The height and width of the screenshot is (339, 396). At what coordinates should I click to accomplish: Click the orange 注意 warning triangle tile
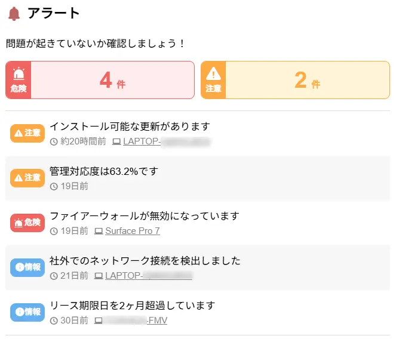[x=213, y=80]
